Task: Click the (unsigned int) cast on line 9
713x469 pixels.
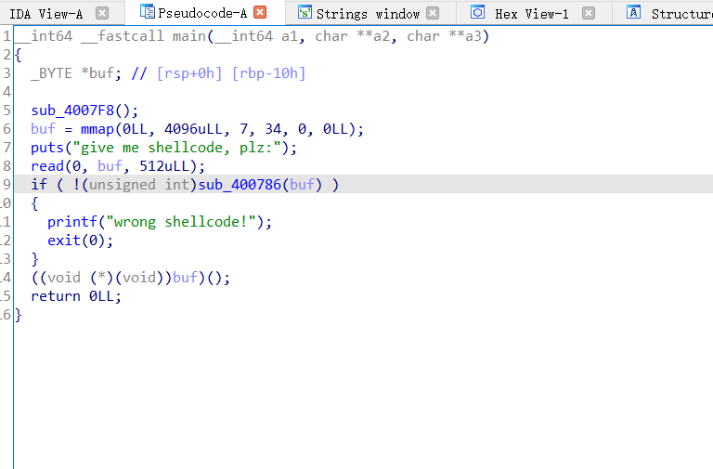Action: 139,185
